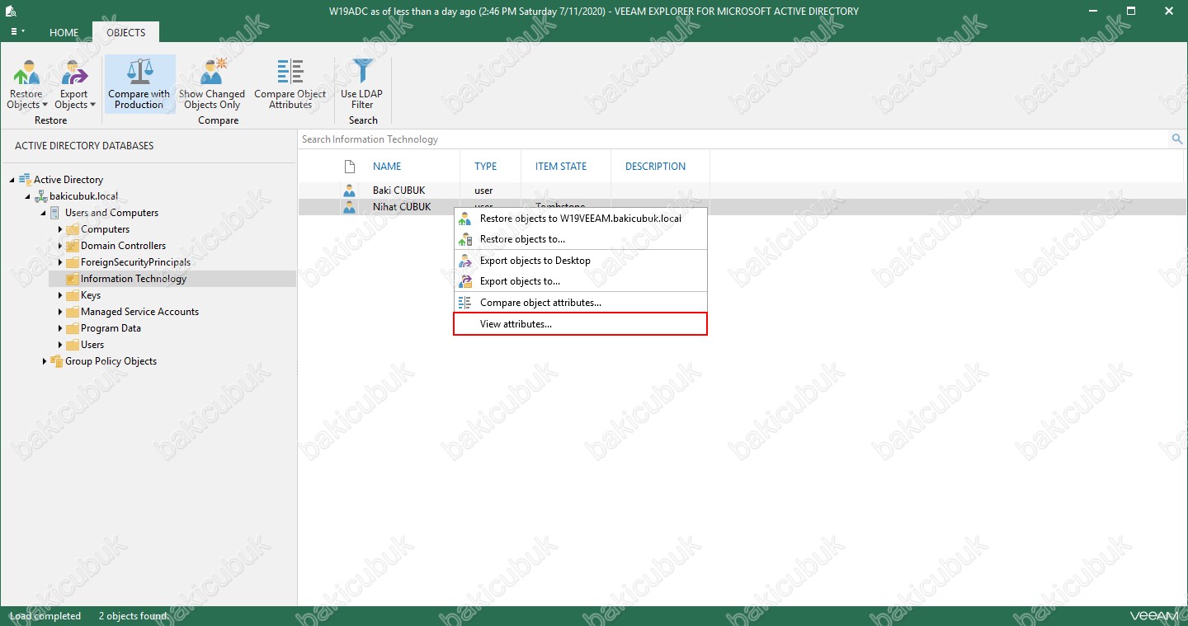
Task: Collapse the Users and Computers node
Action: tap(44, 213)
